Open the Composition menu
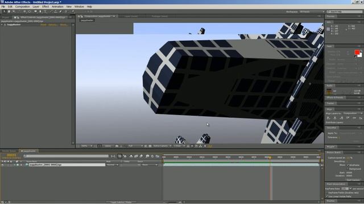Screen dimensions: 364x204 [x=23, y=7]
